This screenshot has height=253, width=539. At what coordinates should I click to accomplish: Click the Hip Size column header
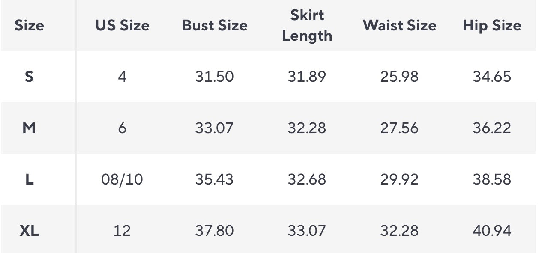tap(492, 26)
